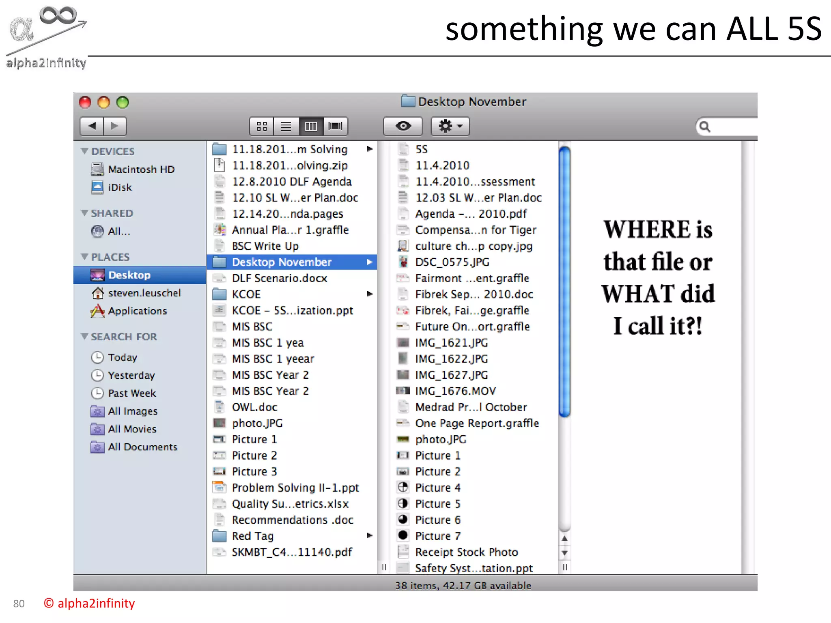The height and width of the screenshot is (623, 831).
Task: Select iDisk in the sidebar
Action: (x=120, y=187)
